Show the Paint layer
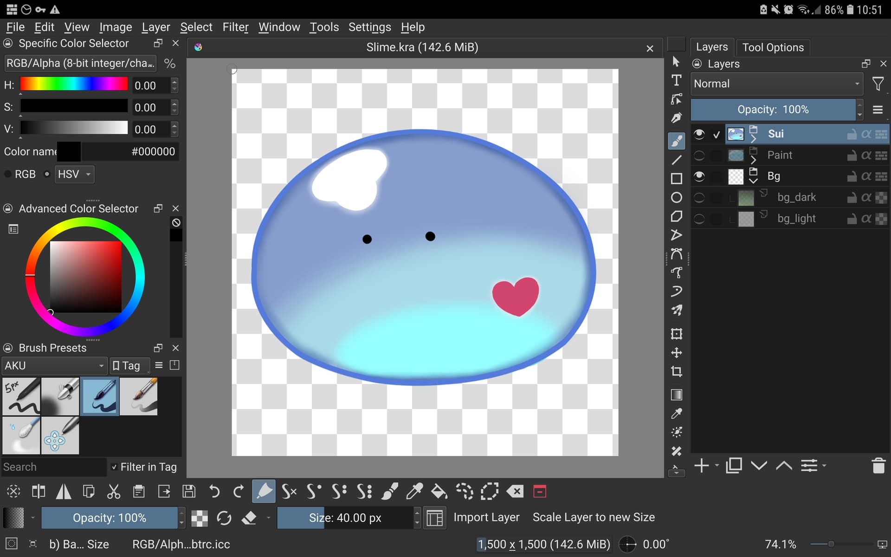Screen dimensions: 891x557 pos(699,155)
